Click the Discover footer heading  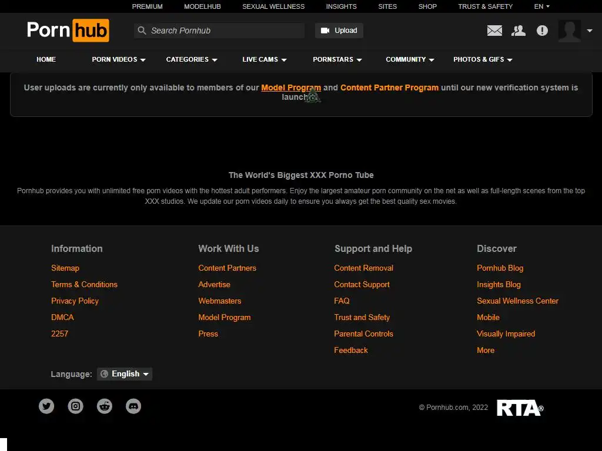(497, 248)
